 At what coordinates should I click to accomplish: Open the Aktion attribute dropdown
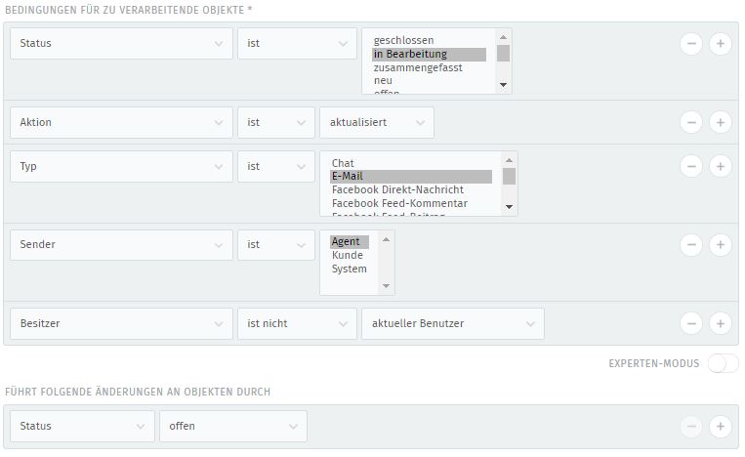tap(122, 123)
